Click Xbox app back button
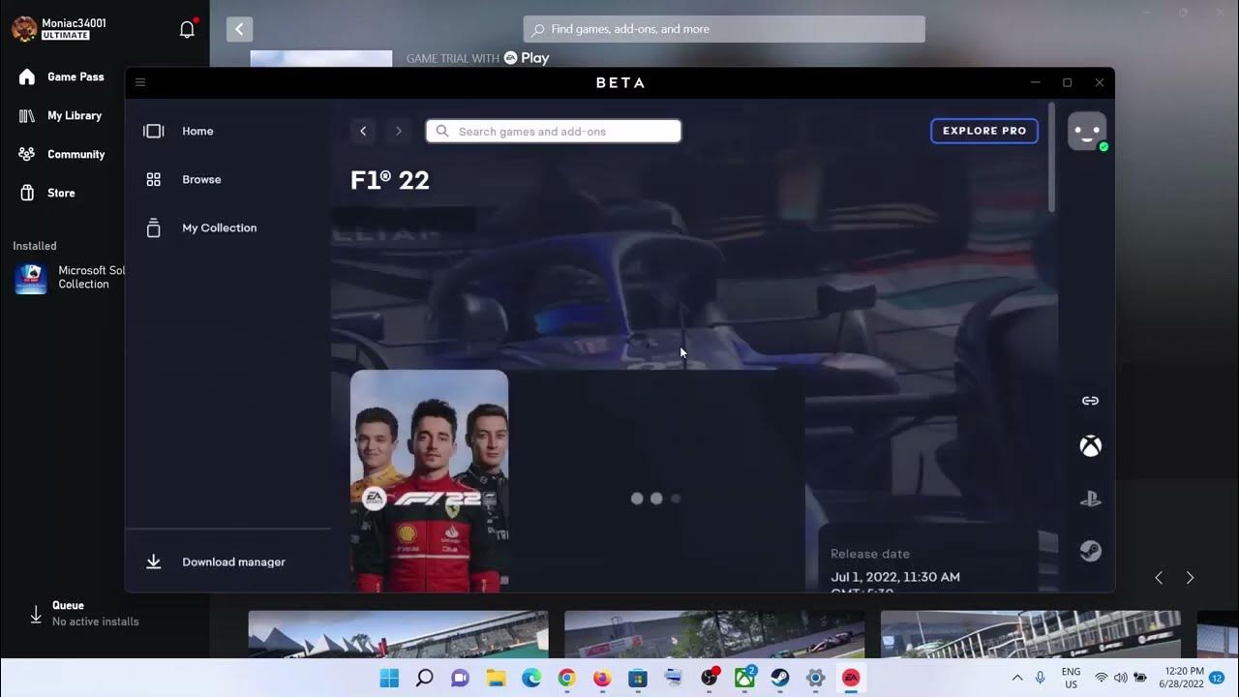This screenshot has width=1239, height=697. [x=239, y=29]
